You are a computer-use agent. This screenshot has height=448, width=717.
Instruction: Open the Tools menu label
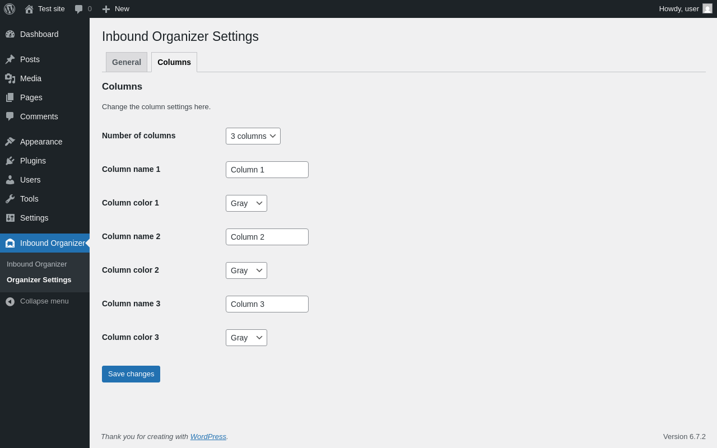29,199
